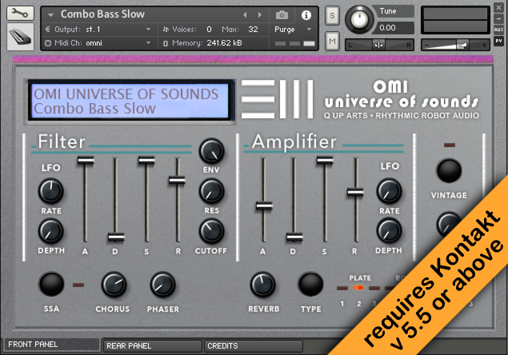Toggle the SSA button

[51, 285]
